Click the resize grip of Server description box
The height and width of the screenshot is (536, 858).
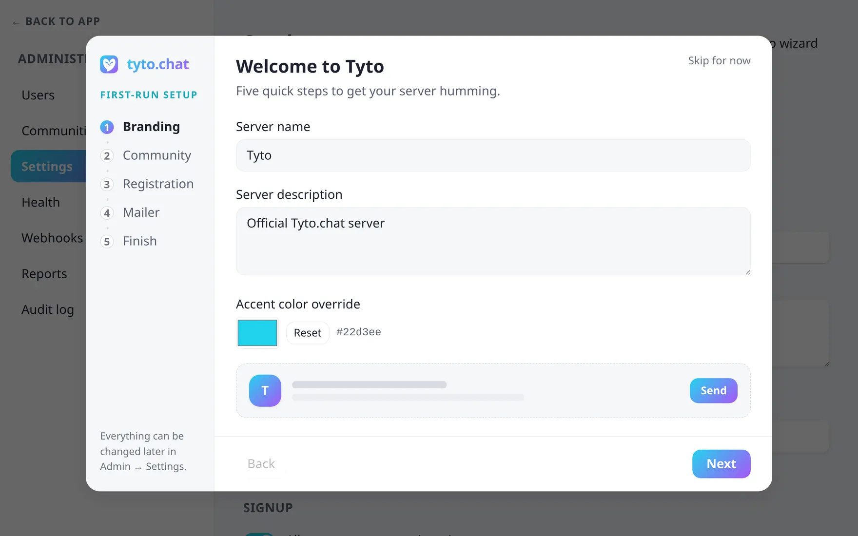pyautogui.click(x=747, y=272)
